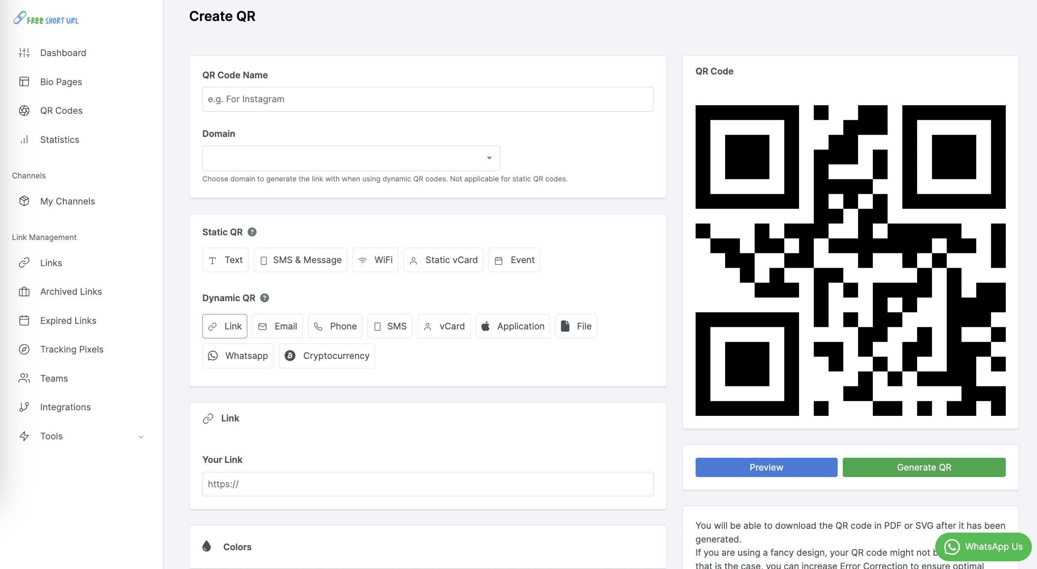Screen dimensions: 1037x569
Task: Click the Your Link input field
Action: (427, 484)
